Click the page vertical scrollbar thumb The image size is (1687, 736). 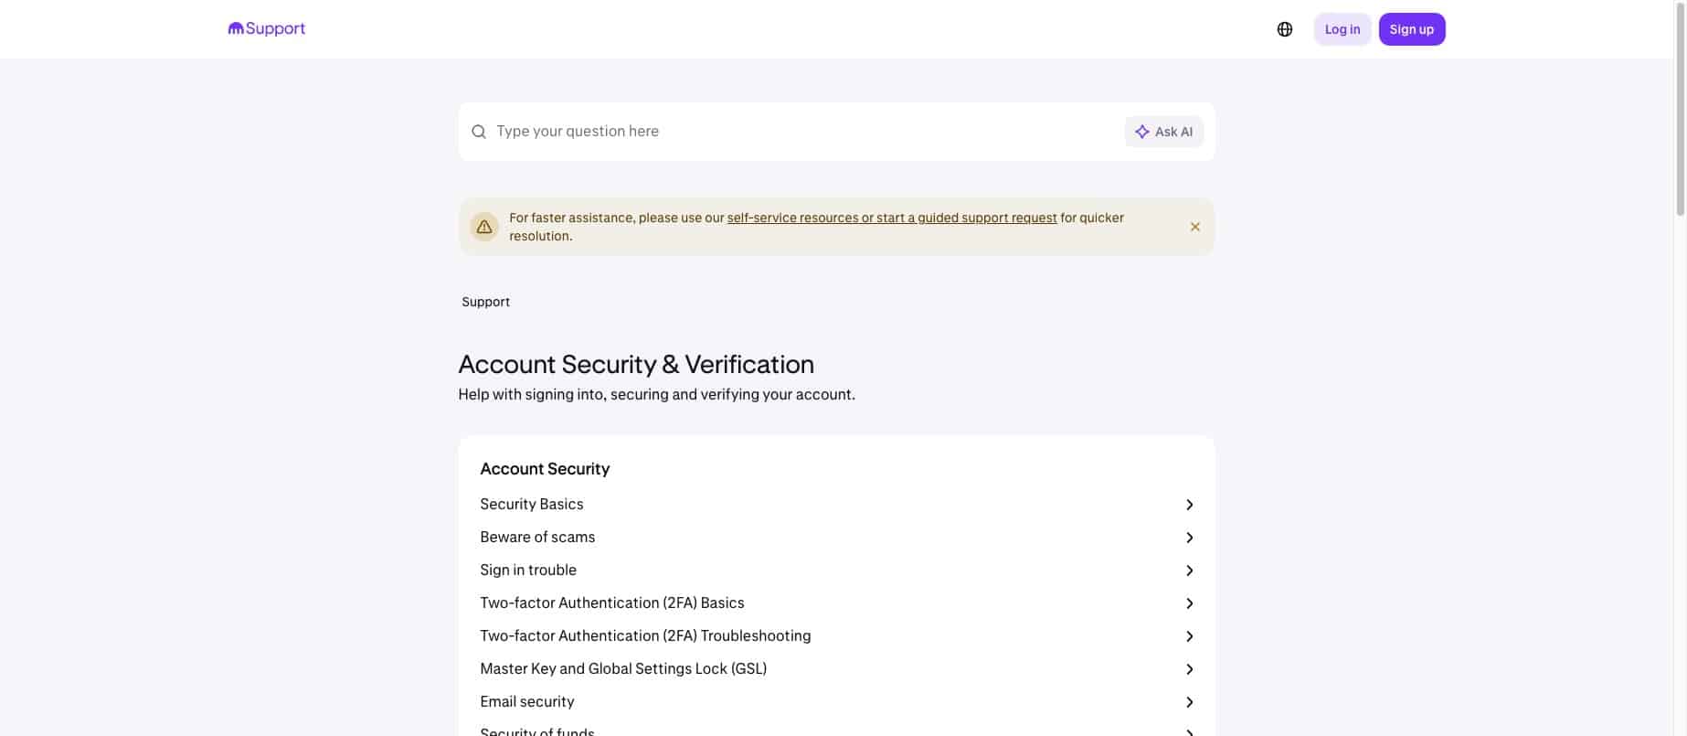tap(1680, 108)
